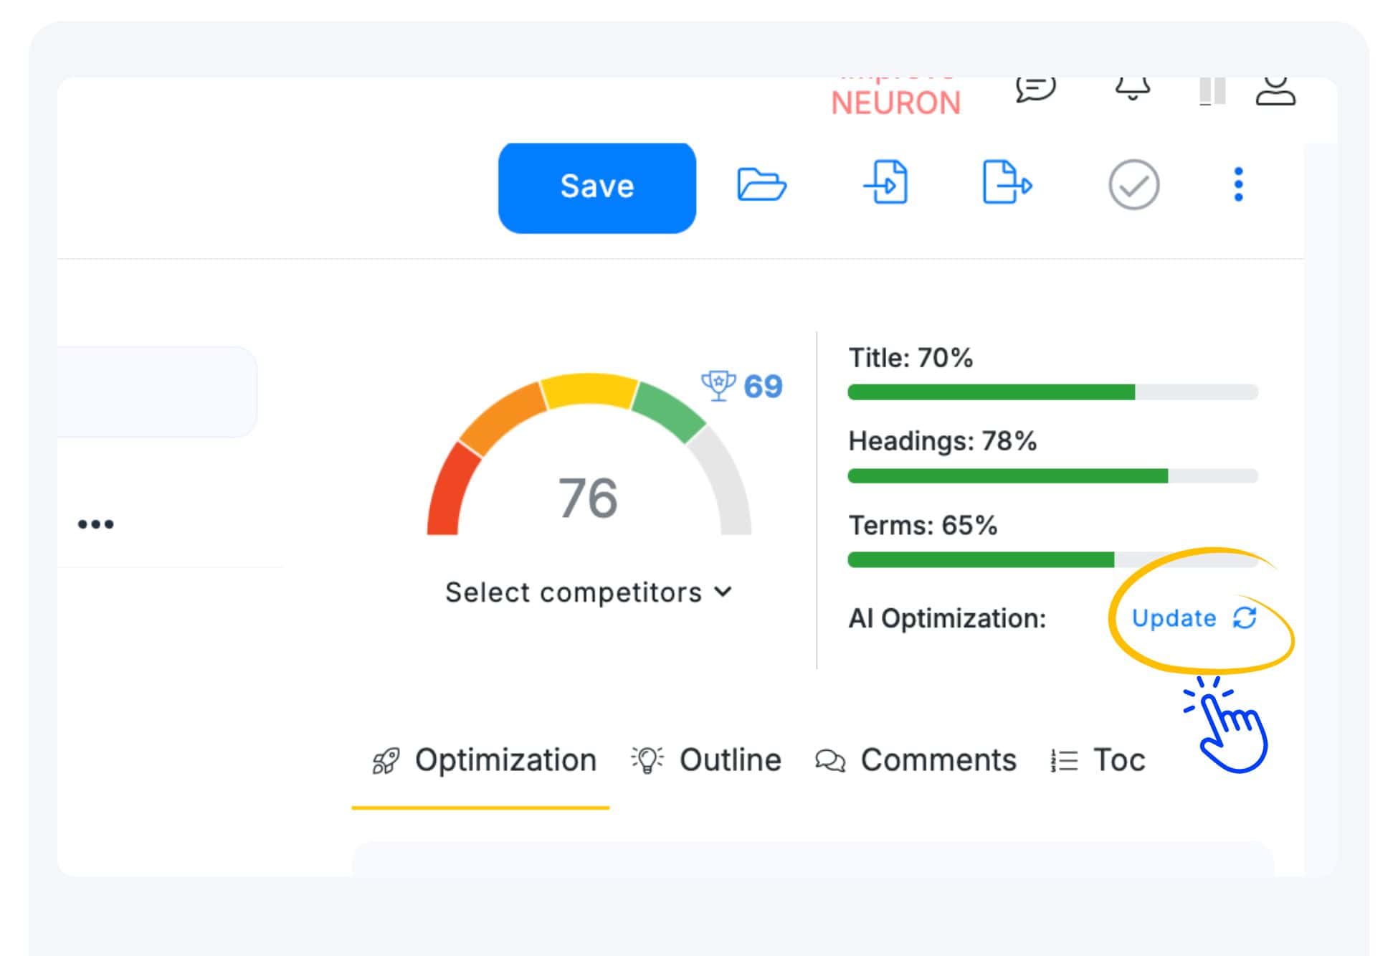
Task: Click the blue Save button
Action: (x=596, y=187)
